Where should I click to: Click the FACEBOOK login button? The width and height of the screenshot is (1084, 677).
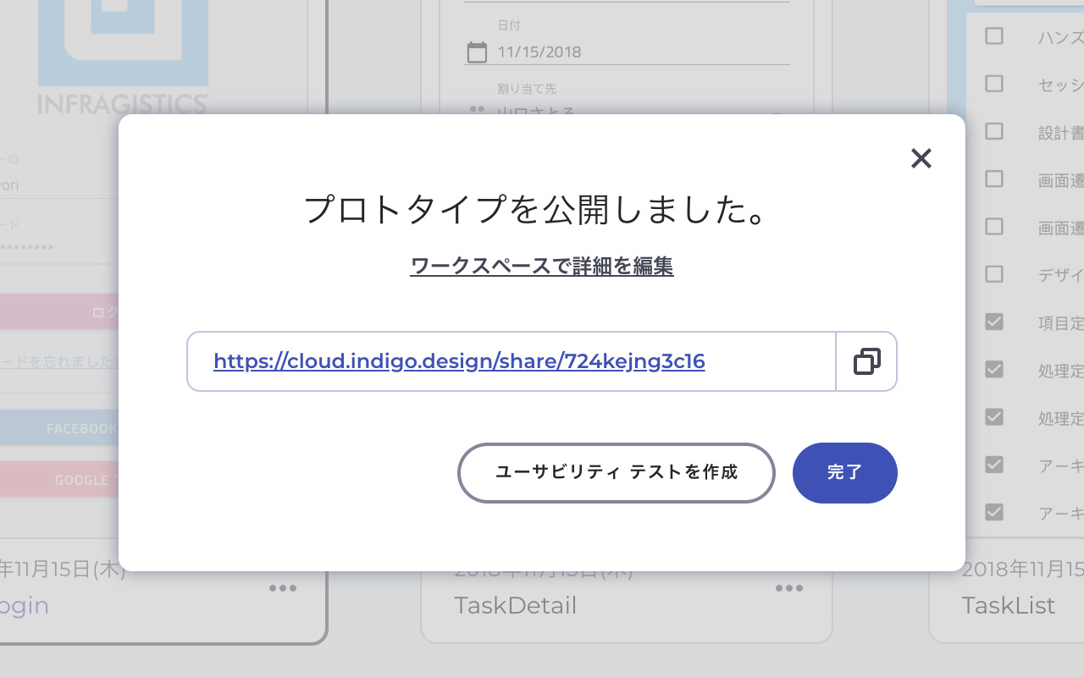[x=59, y=428]
